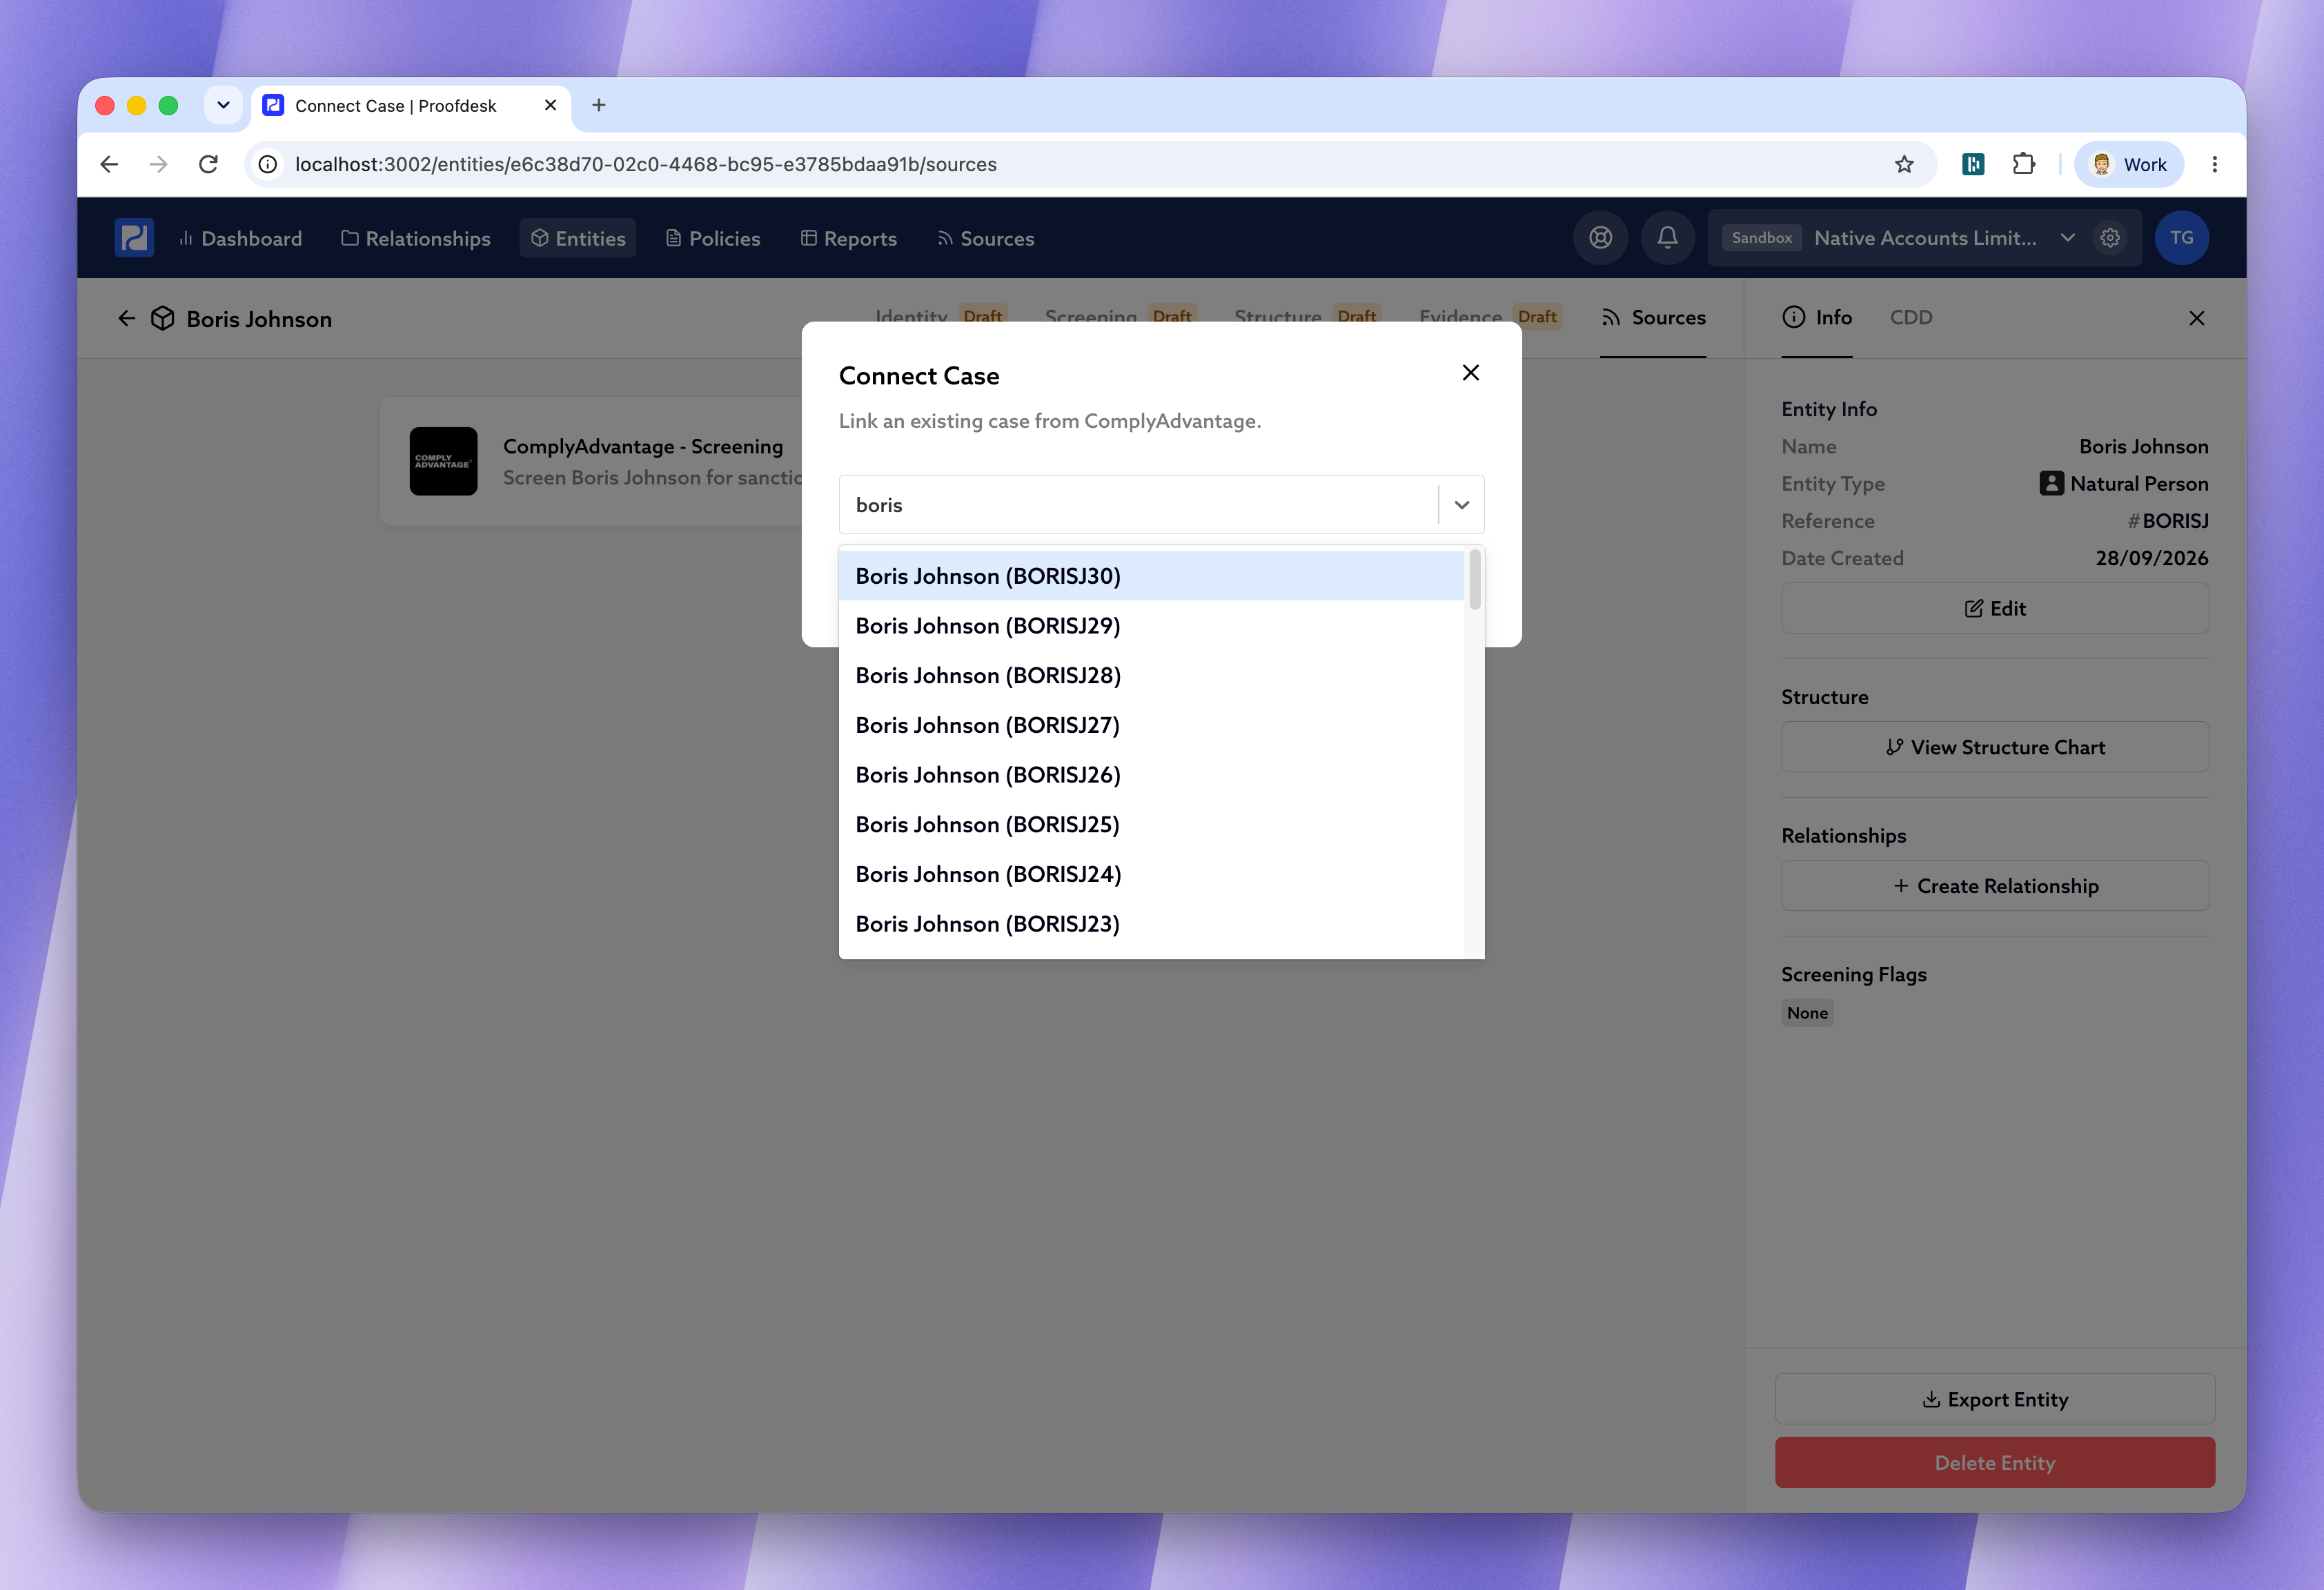This screenshot has width=2324, height=1590.
Task: Open a new browser tab
Action: pos(598,105)
